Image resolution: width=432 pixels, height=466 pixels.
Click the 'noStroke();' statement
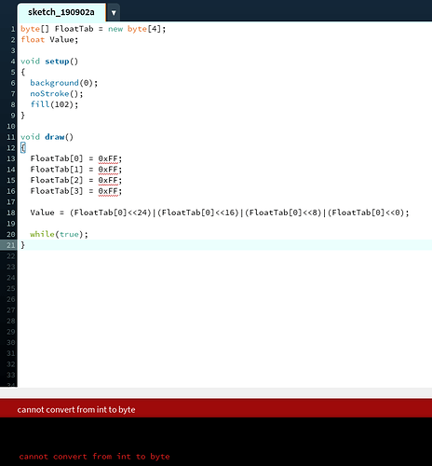coord(57,94)
